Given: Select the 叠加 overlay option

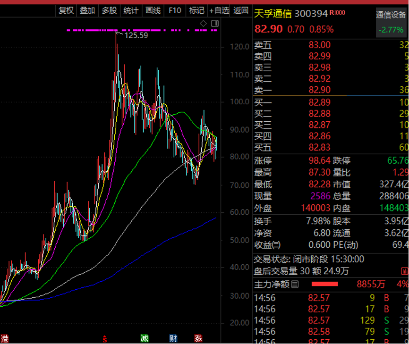Looking at the screenshot, I should coord(87,11).
